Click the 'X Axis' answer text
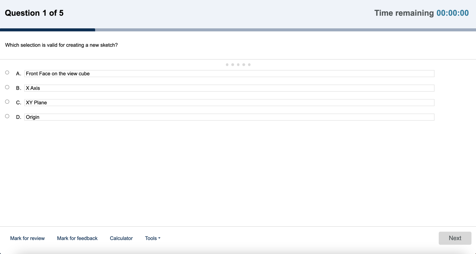The width and height of the screenshot is (476, 254). pos(229,88)
